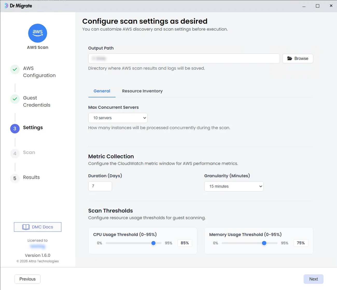This screenshot has width=337, height=290.
Task: Maximize the Dr Migrate window
Action: [318, 6]
